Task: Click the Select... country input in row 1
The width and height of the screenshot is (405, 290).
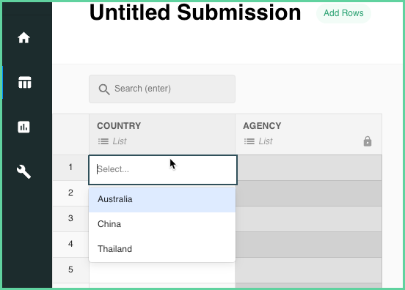Action: pos(163,170)
